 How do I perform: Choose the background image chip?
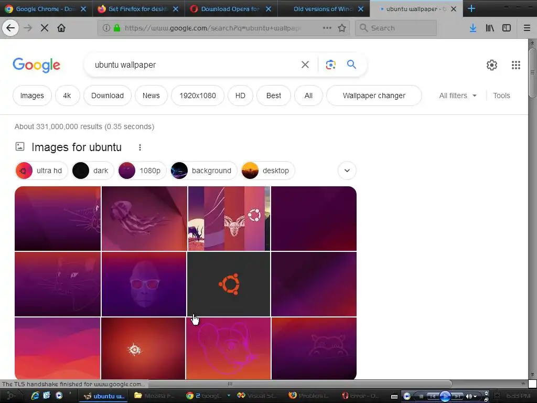coord(203,171)
